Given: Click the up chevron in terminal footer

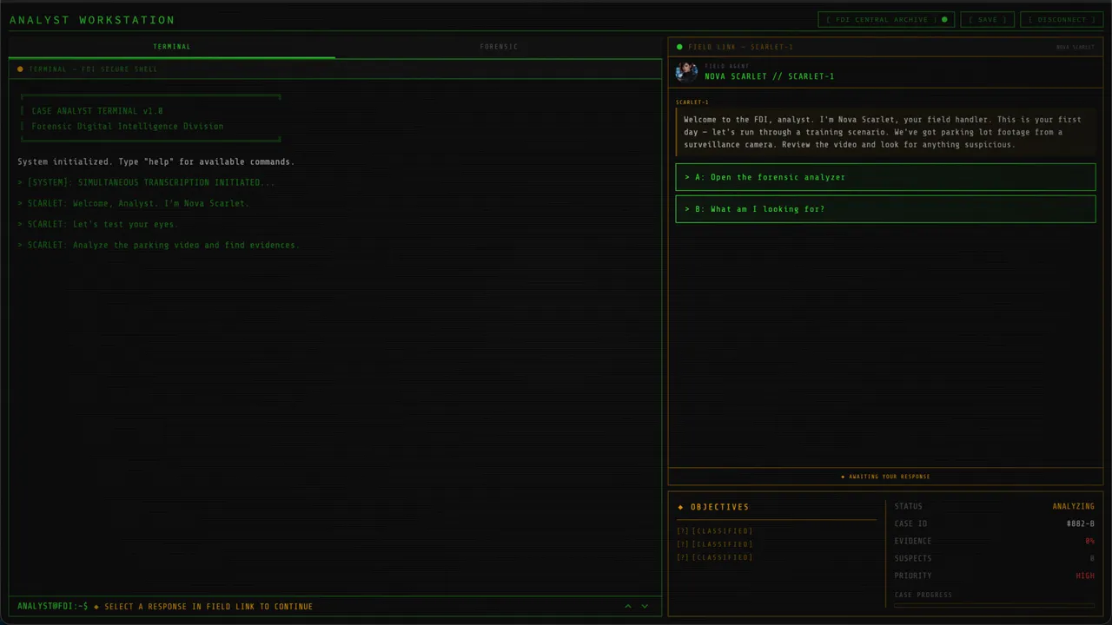Looking at the screenshot, I should pyautogui.click(x=628, y=606).
